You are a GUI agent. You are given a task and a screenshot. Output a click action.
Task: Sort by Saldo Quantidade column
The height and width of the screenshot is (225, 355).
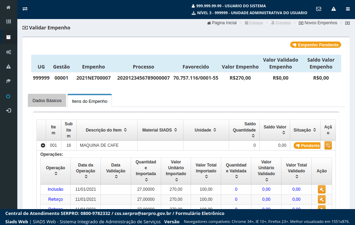(253, 136)
